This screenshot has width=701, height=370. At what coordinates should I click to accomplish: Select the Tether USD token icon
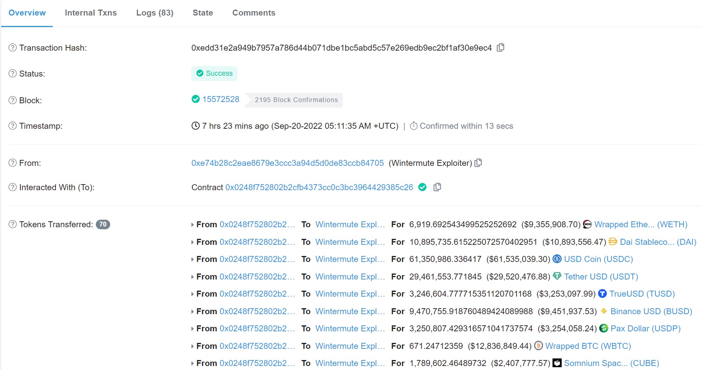click(558, 276)
